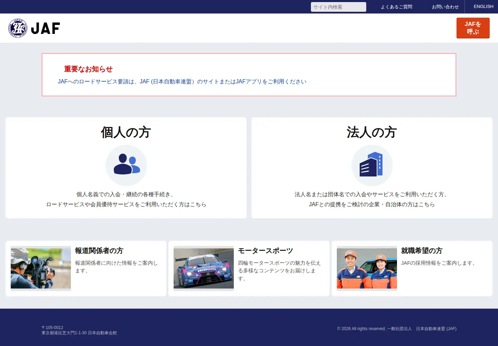This screenshot has height=346, width=498.
Task: Open the 就職希望の方 card title
Action: coord(422,251)
